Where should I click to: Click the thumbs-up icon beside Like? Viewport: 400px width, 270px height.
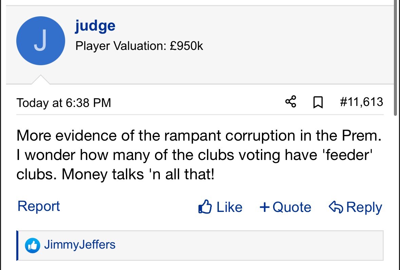(x=205, y=206)
